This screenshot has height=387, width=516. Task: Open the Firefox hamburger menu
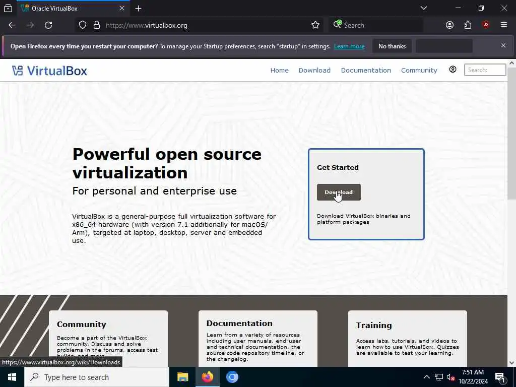coord(504,25)
